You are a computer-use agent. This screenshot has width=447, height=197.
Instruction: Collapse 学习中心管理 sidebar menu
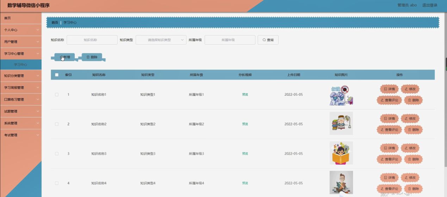tap(21, 54)
